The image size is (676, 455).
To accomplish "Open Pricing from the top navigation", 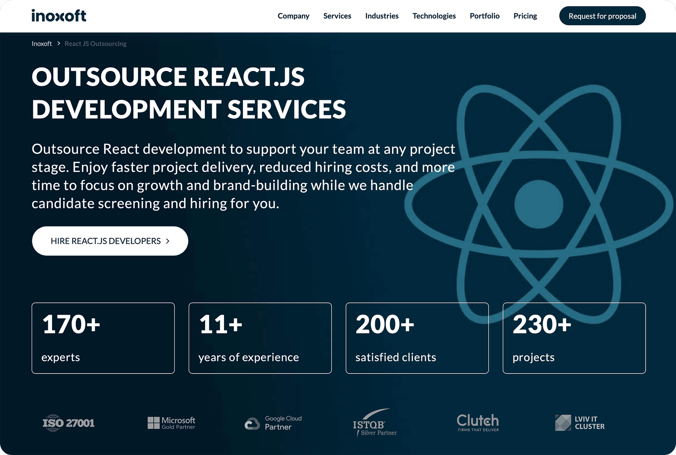I will (525, 16).
